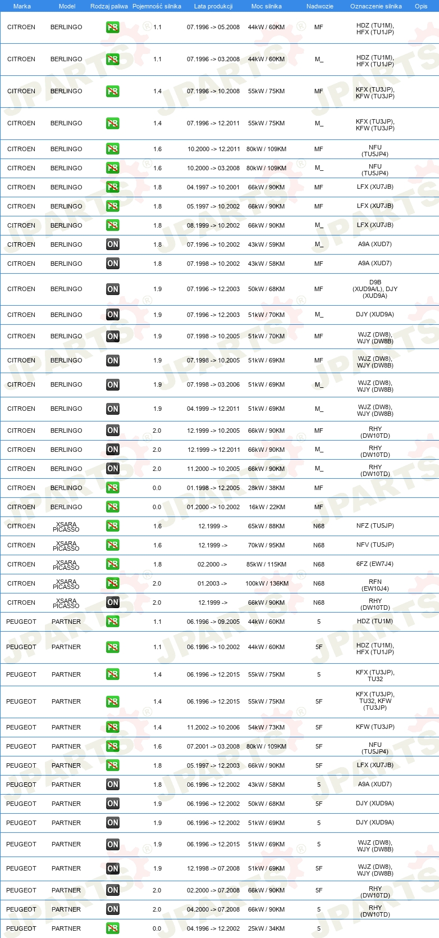The width and height of the screenshot is (439, 938).
Task: Click the '07.2001 -> 03.2008' production years cell
Action: (x=213, y=746)
